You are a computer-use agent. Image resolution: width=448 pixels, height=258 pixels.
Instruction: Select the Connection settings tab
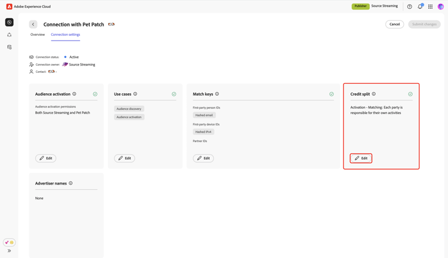(66, 35)
